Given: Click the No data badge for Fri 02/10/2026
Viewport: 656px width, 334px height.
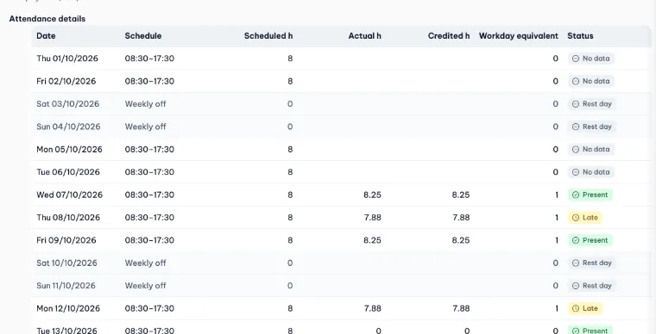Looking at the screenshot, I should [x=590, y=81].
